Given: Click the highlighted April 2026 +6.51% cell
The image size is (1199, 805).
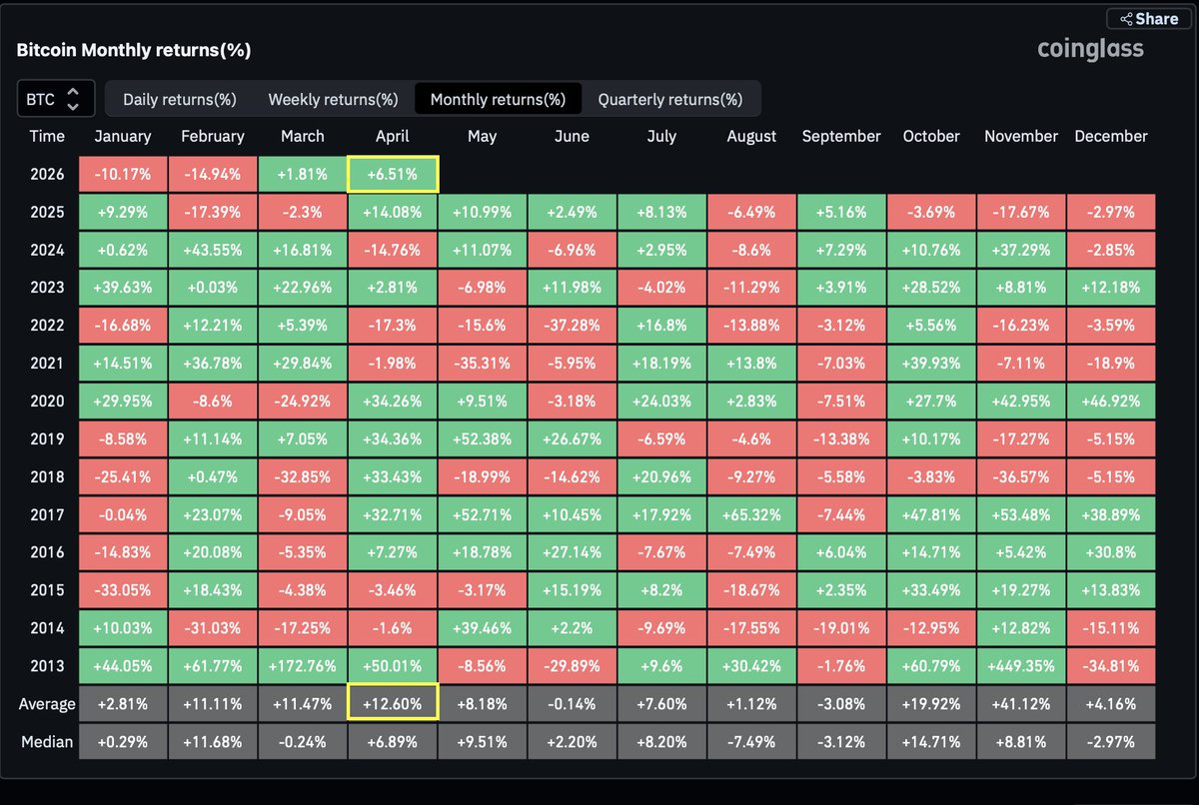Looking at the screenshot, I should click(393, 174).
